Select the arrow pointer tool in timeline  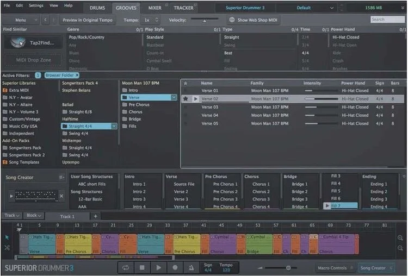(7, 237)
